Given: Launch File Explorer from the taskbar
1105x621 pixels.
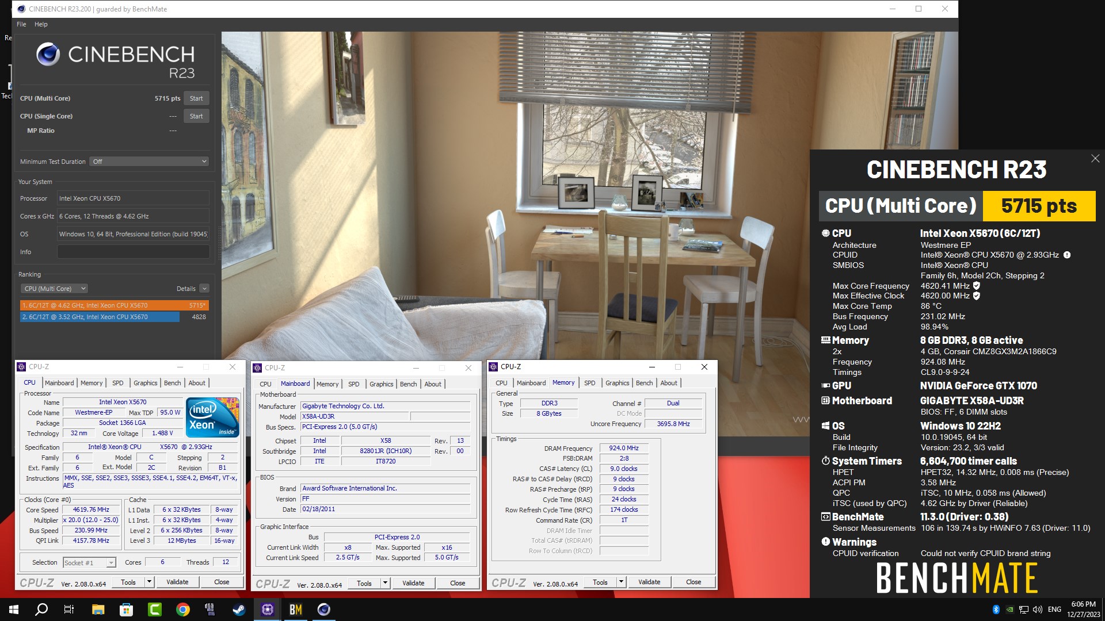Looking at the screenshot, I should pyautogui.click(x=98, y=609).
